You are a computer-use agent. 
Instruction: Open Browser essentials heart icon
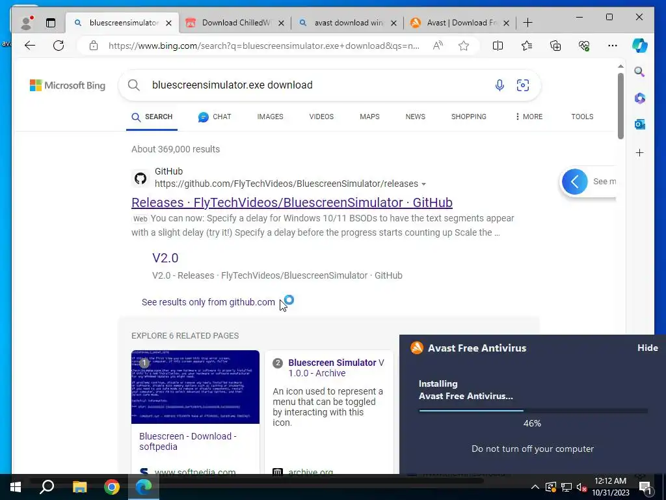tap(584, 46)
